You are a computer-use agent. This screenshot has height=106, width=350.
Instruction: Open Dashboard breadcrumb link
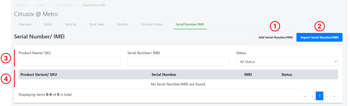click(20, 5)
